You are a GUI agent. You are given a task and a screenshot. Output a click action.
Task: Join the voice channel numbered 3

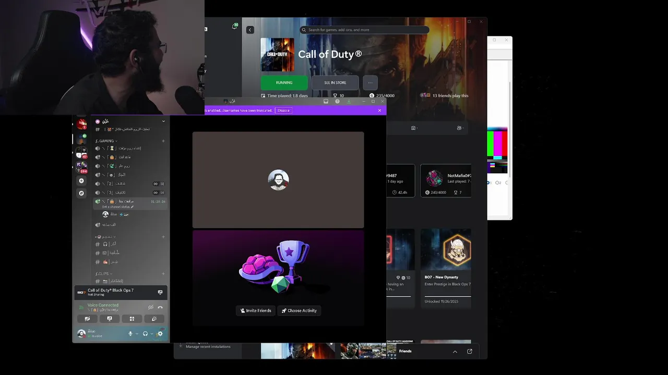tap(130, 193)
